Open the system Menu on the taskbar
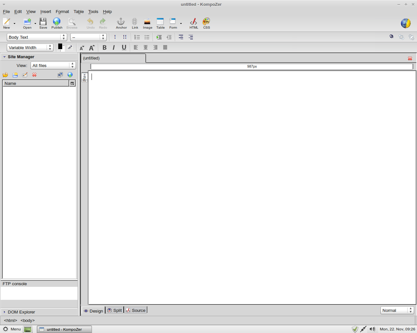Image resolution: width=417 pixels, height=333 pixels. click(12, 329)
